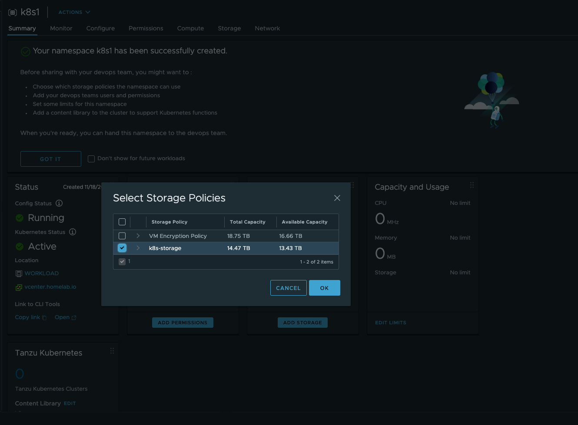
Task: Click the external-link icon beside Open
Action: click(x=74, y=318)
